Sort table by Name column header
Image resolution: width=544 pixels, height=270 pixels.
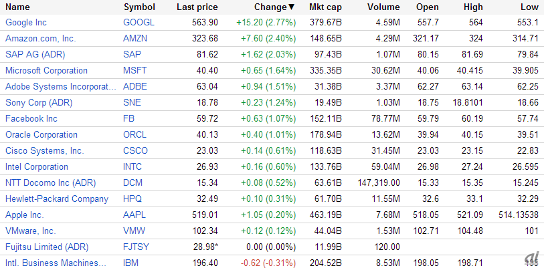[17, 7]
